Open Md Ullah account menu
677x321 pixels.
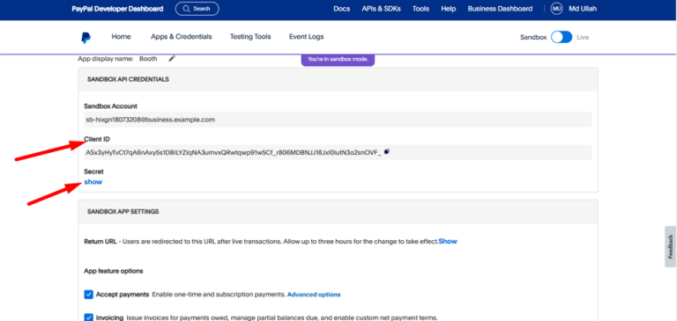coord(583,9)
